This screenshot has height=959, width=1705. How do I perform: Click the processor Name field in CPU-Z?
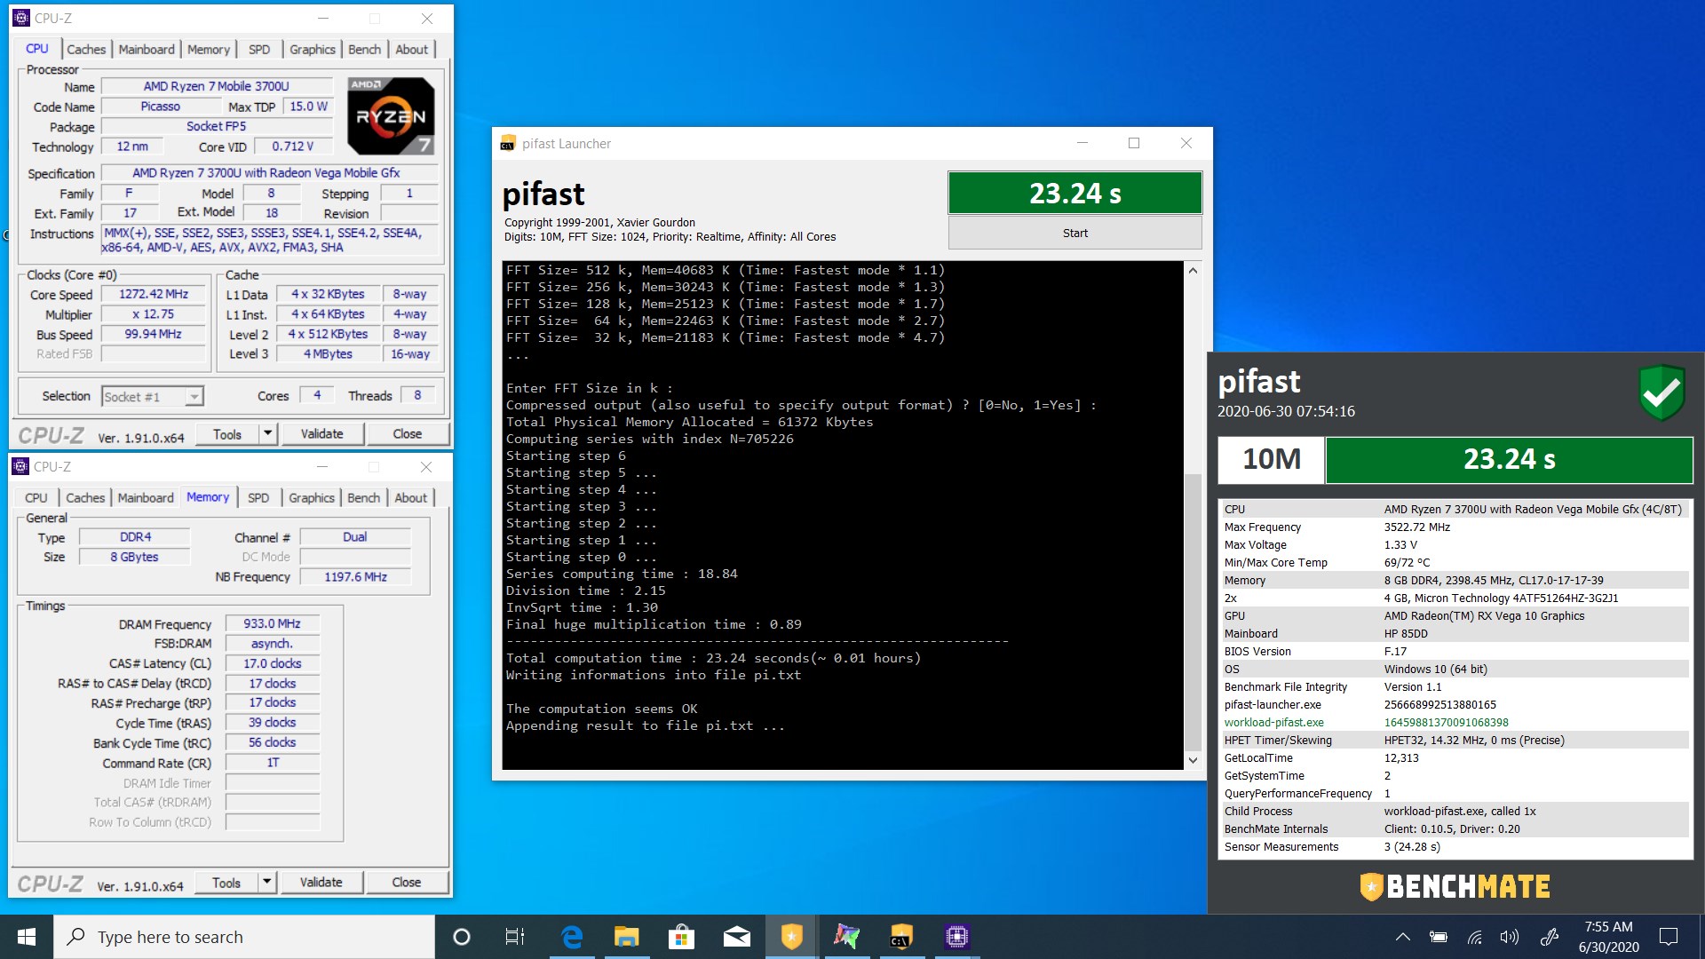pos(217,86)
